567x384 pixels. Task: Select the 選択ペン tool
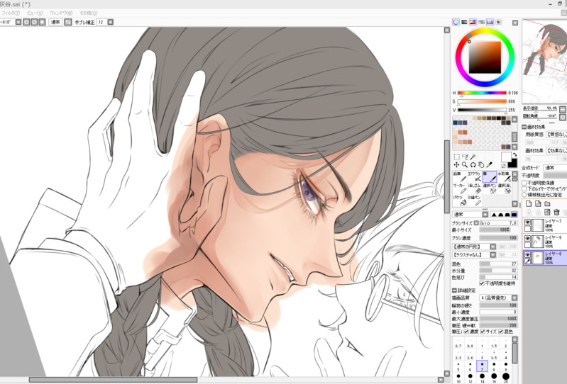coord(489,188)
